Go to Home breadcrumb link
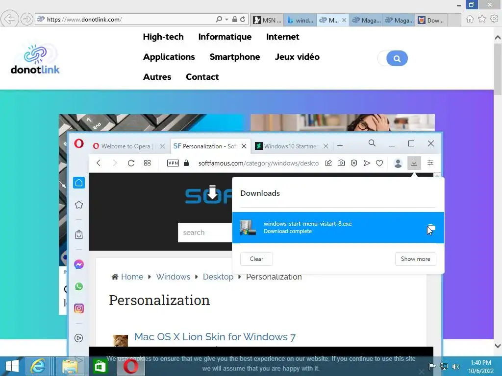The image size is (502, 376). click(x=132, y=277)
